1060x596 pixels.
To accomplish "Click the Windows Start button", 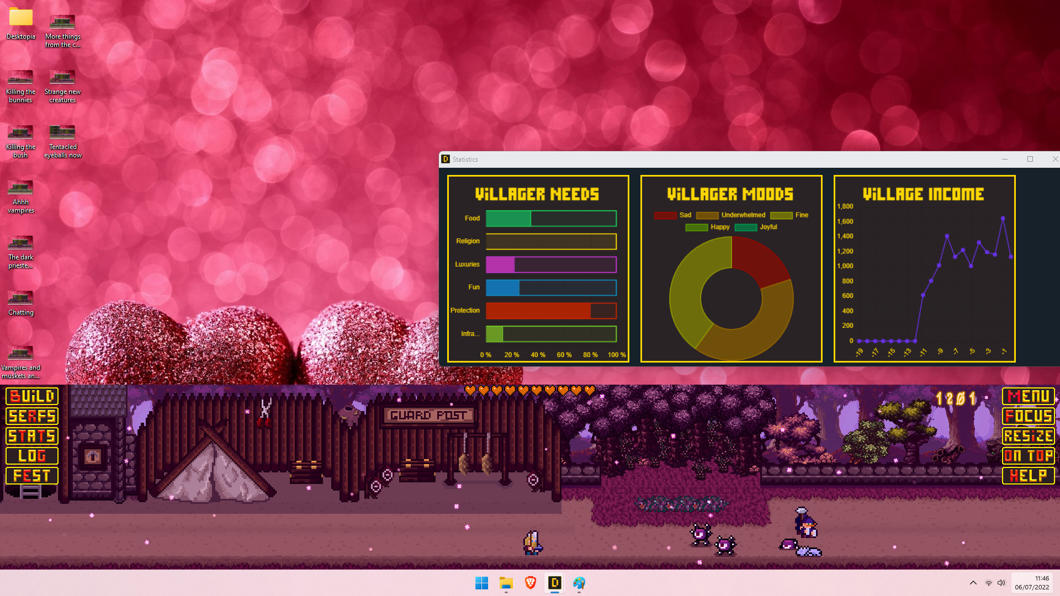I will (x=482, y=583).
